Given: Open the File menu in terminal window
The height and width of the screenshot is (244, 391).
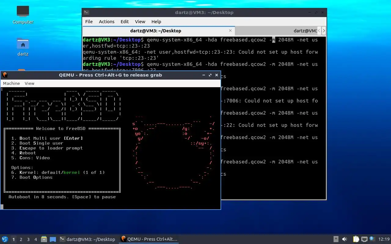Looking at the screenshot, I should pyautogui.click(x=89, y=22).
